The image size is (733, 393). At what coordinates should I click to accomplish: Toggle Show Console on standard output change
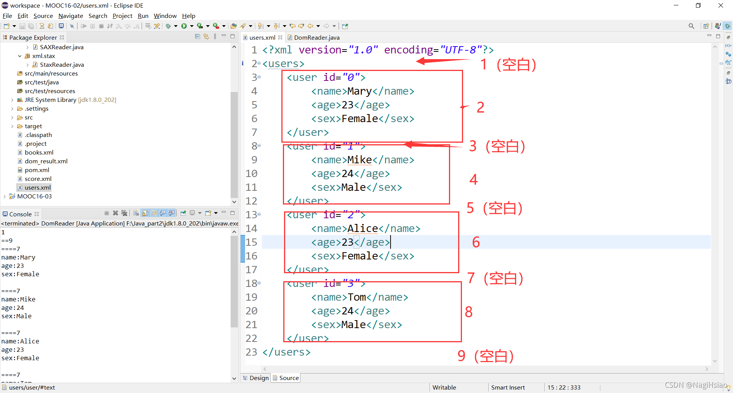[x=163, y=213]
